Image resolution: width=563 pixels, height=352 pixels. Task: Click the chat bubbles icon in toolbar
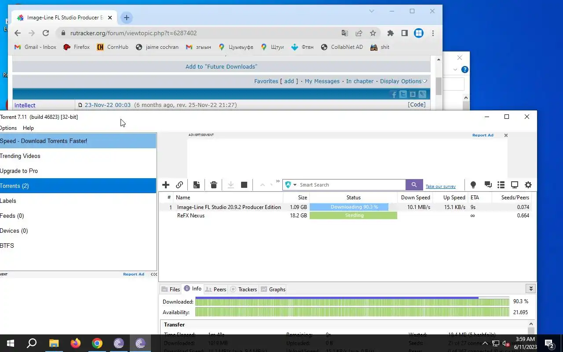pos(488,185)
